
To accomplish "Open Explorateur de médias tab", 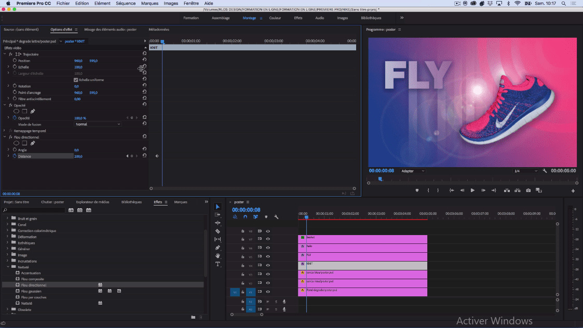I will pos(92,202).
